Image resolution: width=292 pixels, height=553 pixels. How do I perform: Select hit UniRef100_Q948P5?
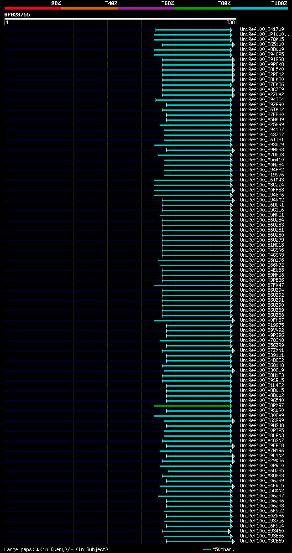(262, 55)
